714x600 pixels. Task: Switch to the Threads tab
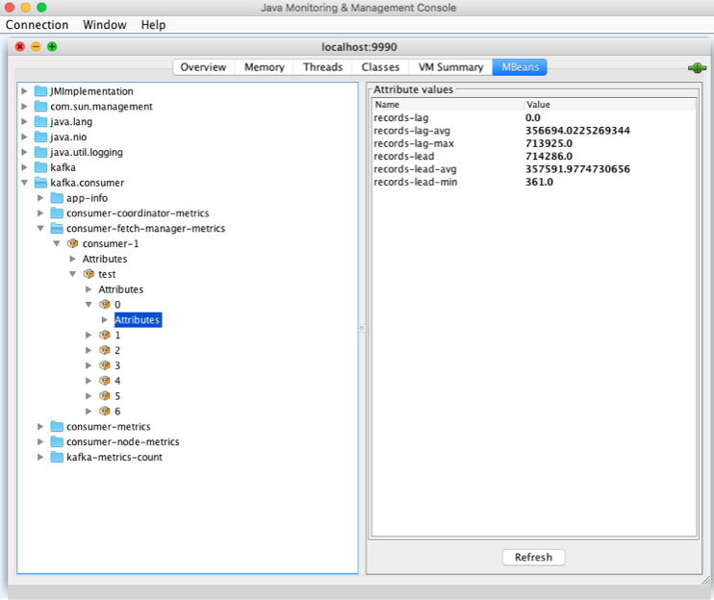coord(322,67)
